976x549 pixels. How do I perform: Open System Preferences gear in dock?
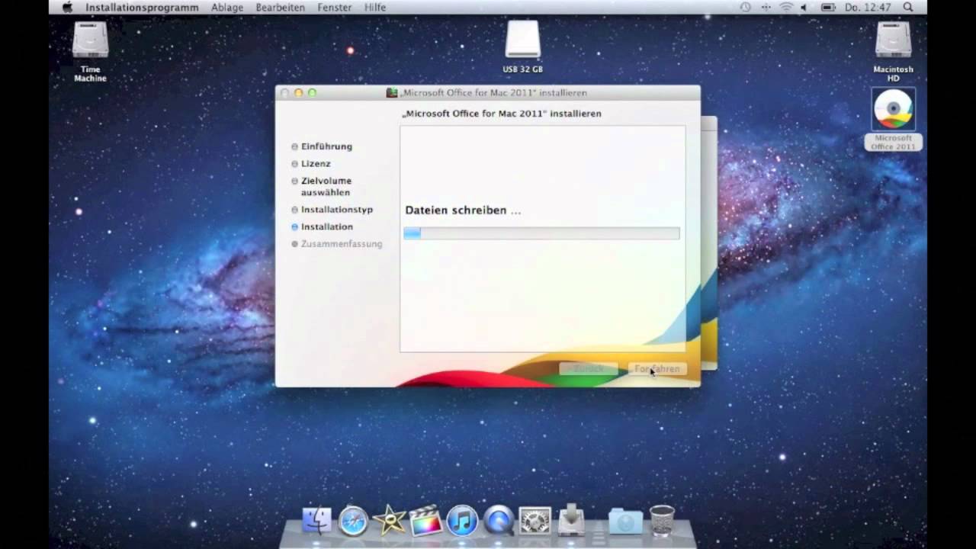tap(535, 520)
